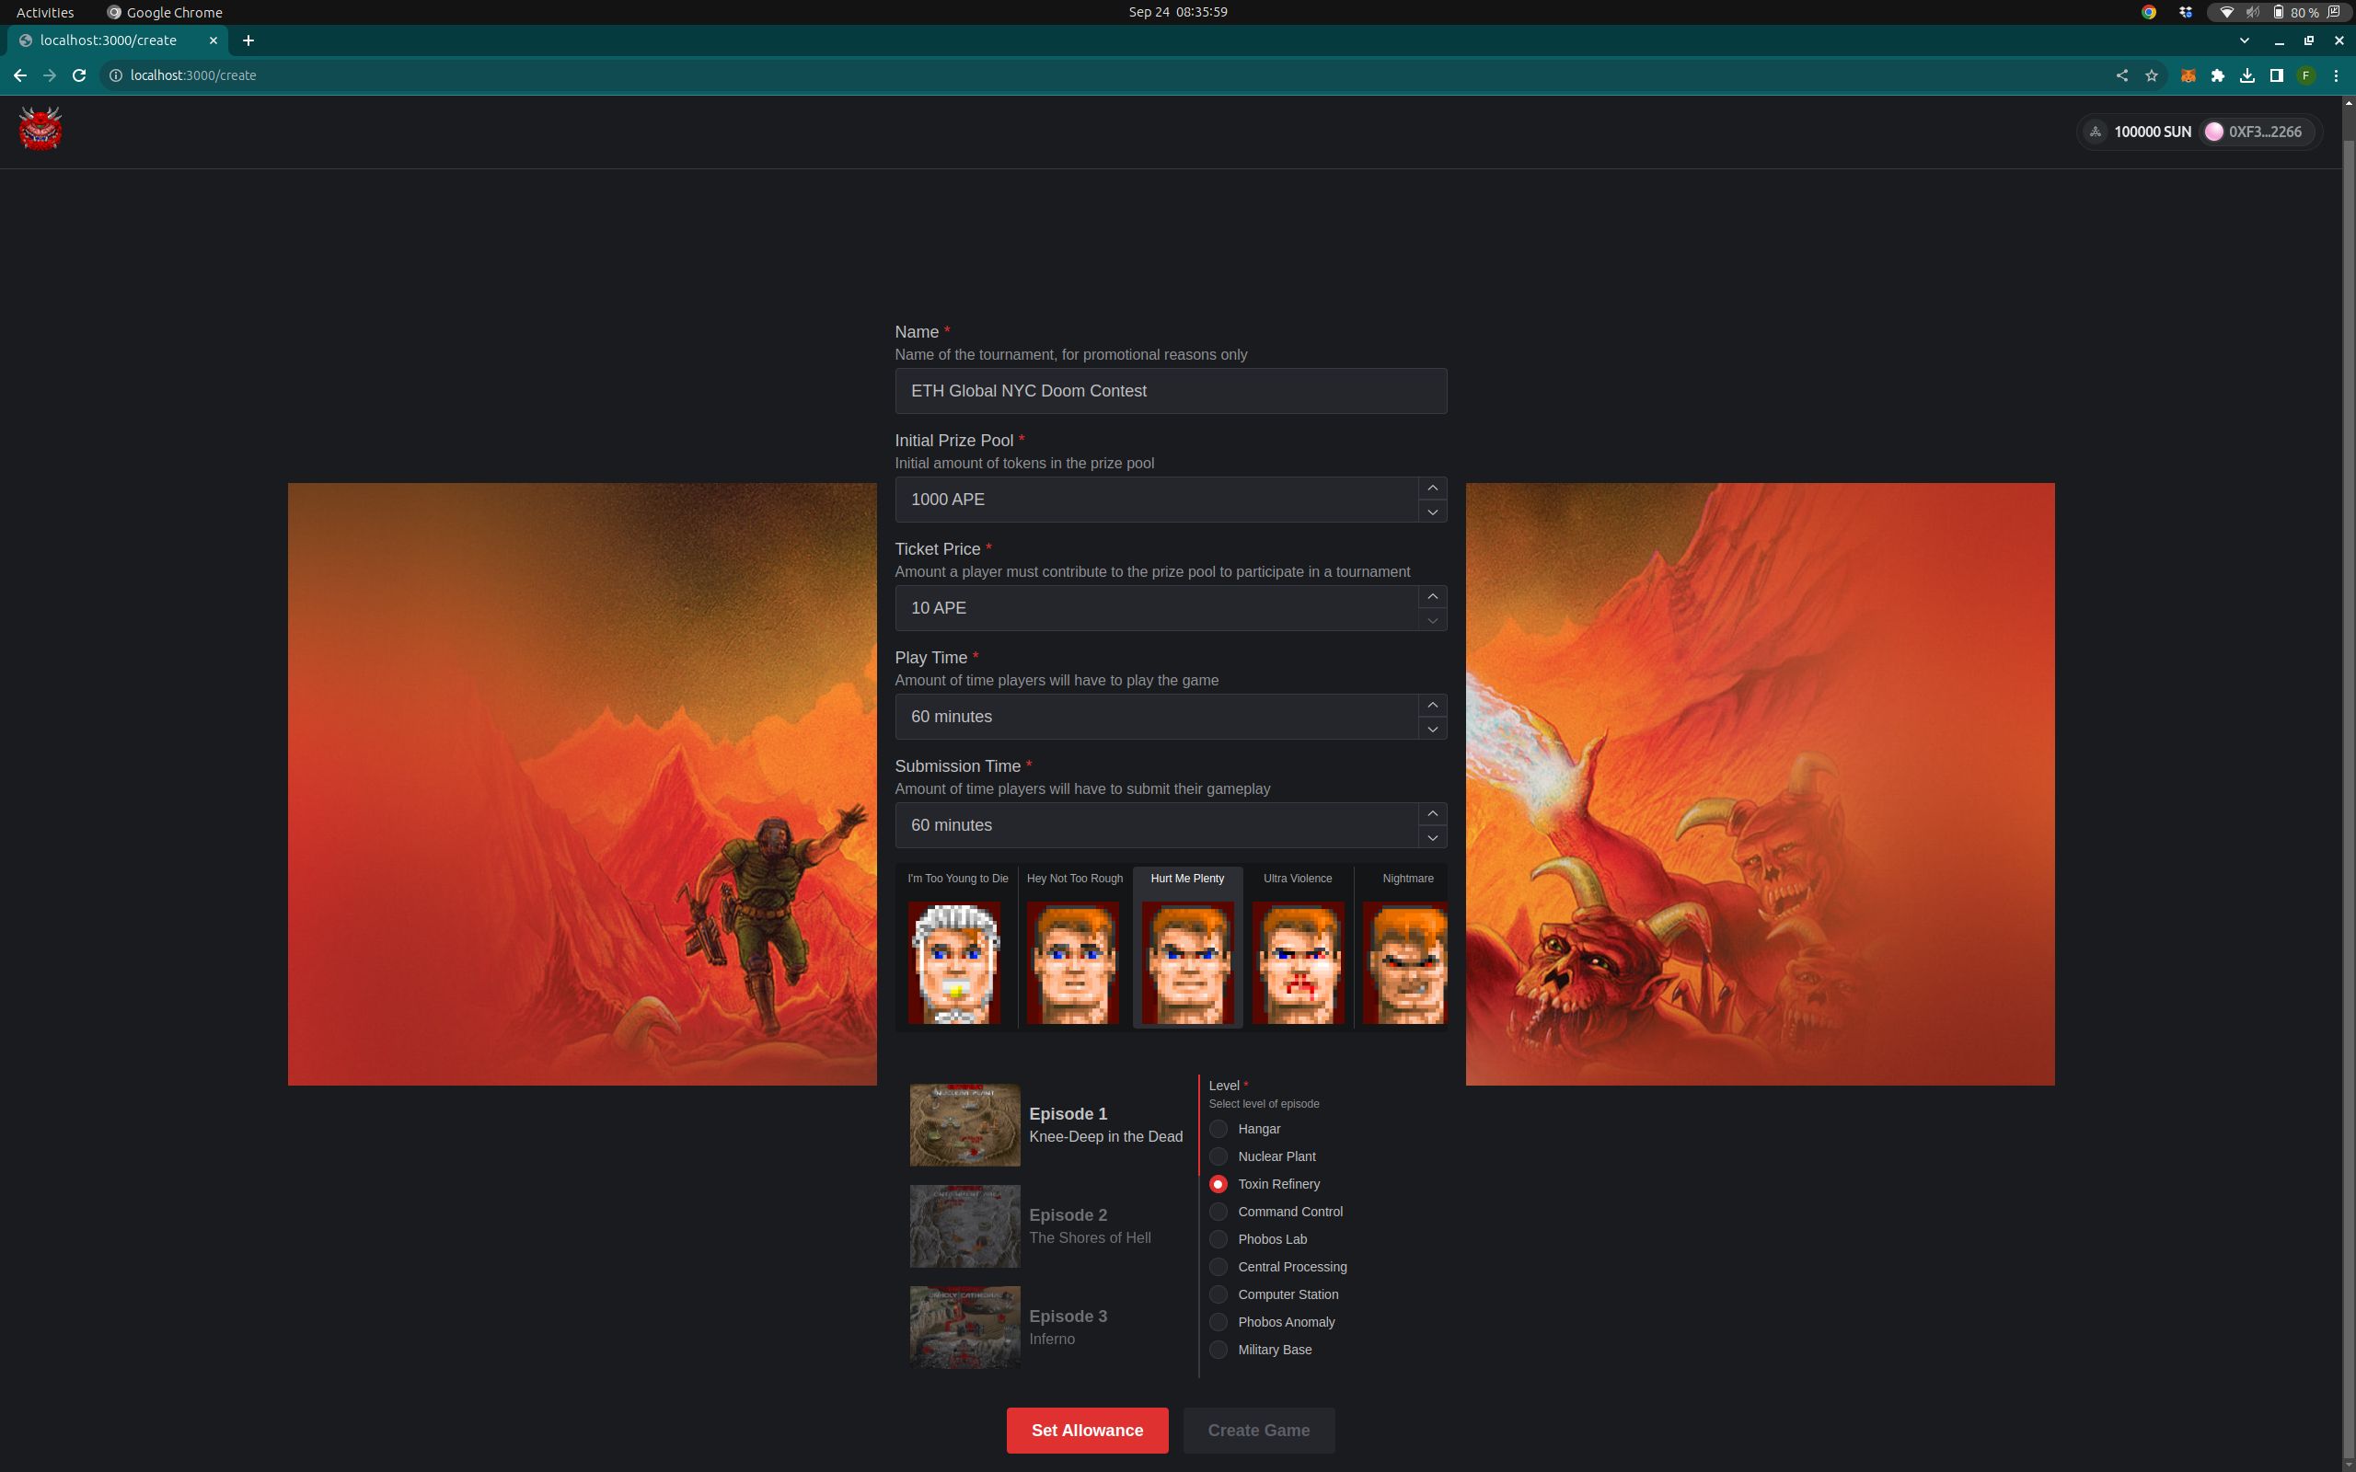The image size is (2356, 1472).
Task: Open Chrome profile avatar F
Action: pyautogui.click(x=2305, y=75)
